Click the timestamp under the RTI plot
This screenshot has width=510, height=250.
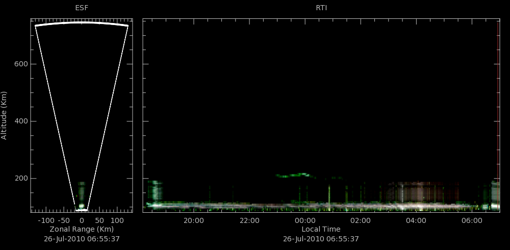pyautogui.click(x=321, y=239)
